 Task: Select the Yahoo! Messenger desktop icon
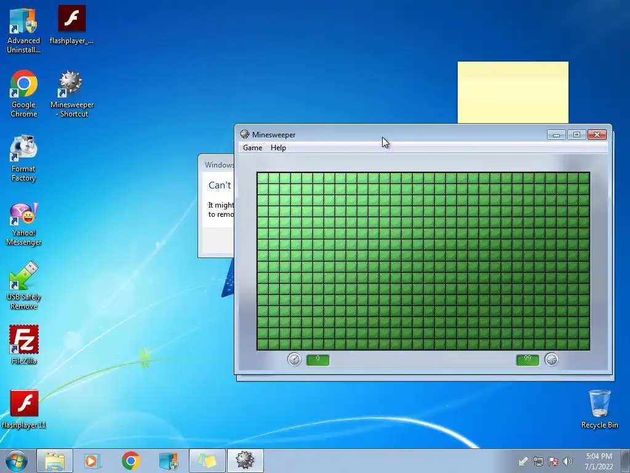click(x=23, y=224)
